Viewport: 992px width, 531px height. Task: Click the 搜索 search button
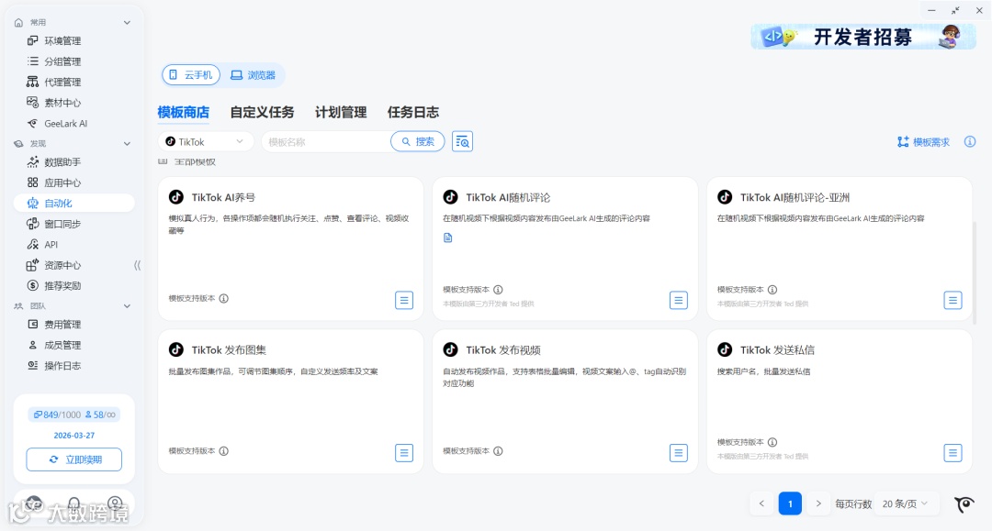(x=418, y=141)
